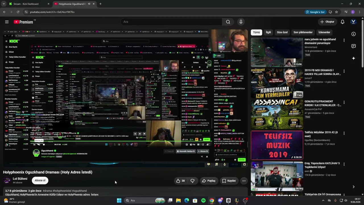Save video with Kaydet button
The height and width of the screenshot is (205, 364).
229,181
